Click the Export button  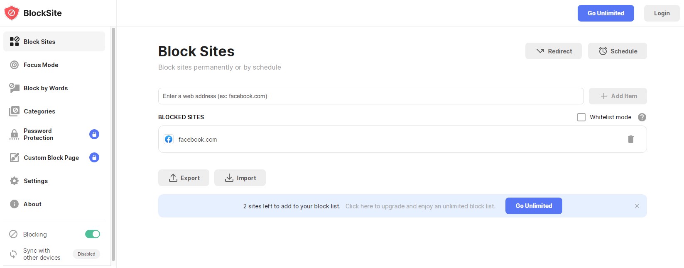[x=184, y=178]
